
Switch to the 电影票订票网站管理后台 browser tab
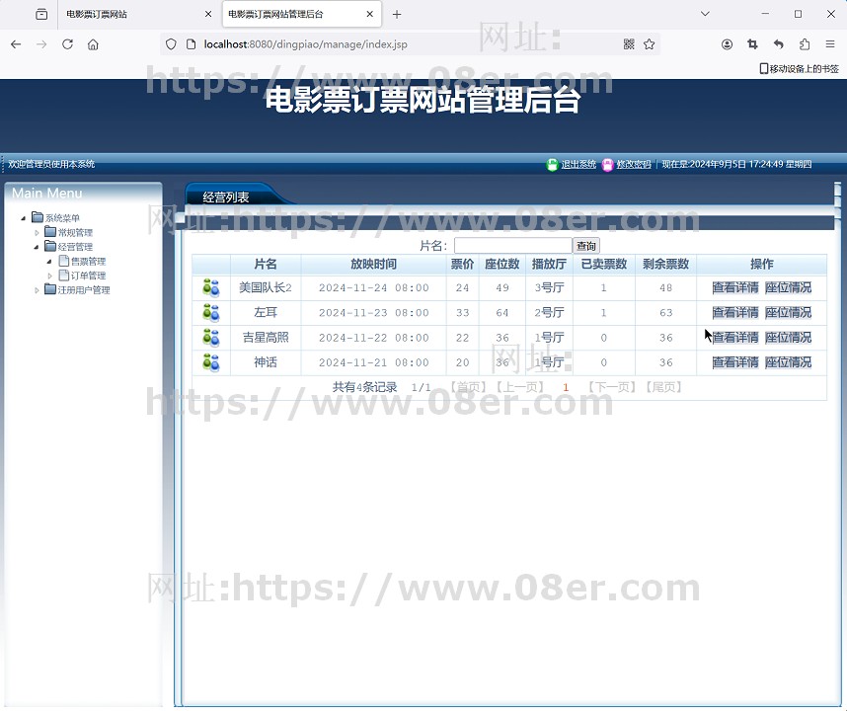coord(302,14)
